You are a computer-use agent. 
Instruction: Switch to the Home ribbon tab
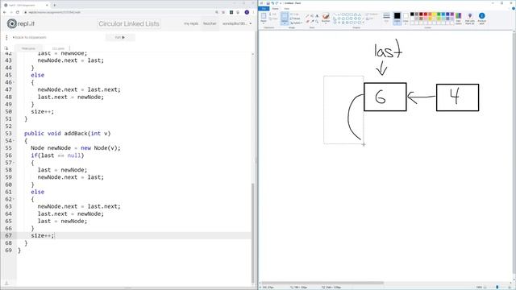(x=275, y=9)
